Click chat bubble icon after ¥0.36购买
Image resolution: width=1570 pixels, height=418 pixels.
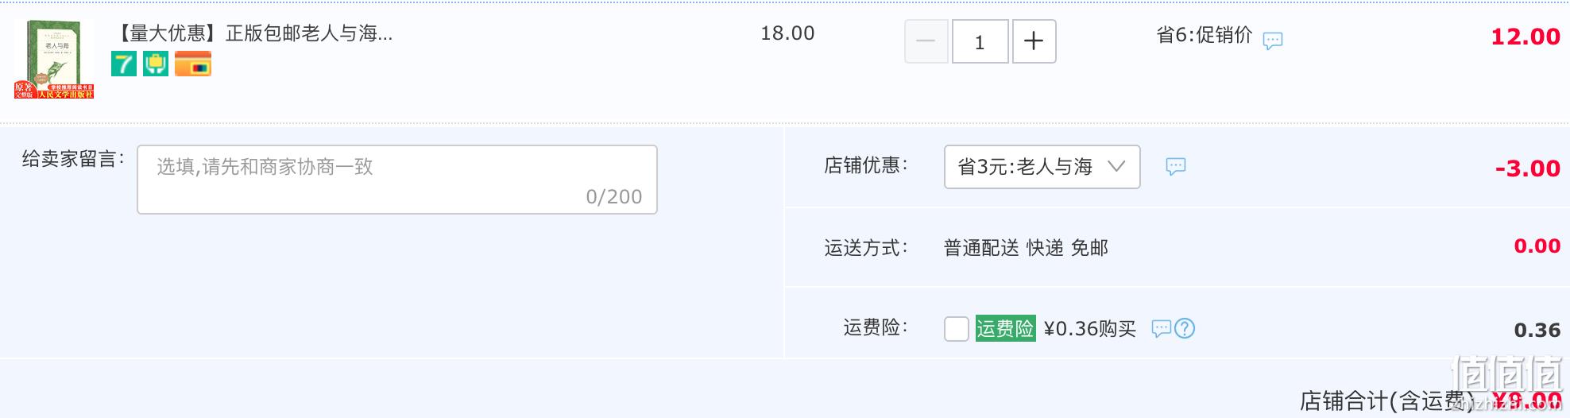[1162, 328]
